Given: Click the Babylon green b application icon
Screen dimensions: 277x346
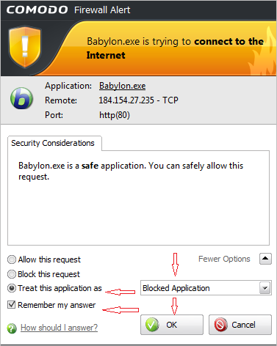Looking at the screenshot, I should click(21, 98).
